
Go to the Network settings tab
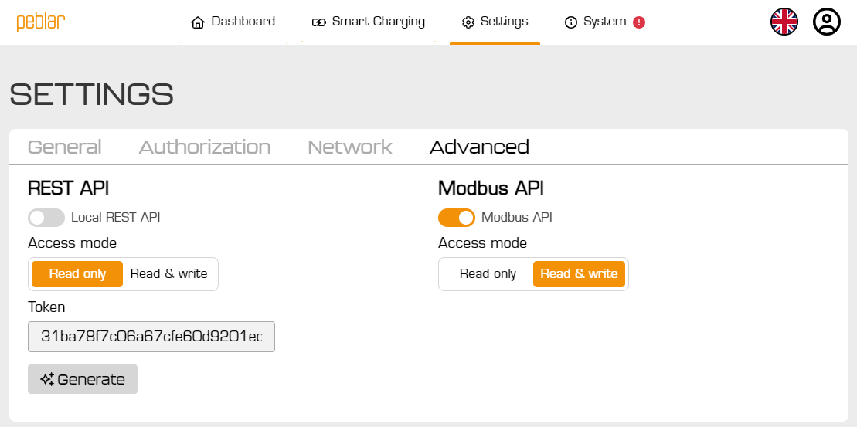[350, 147]
